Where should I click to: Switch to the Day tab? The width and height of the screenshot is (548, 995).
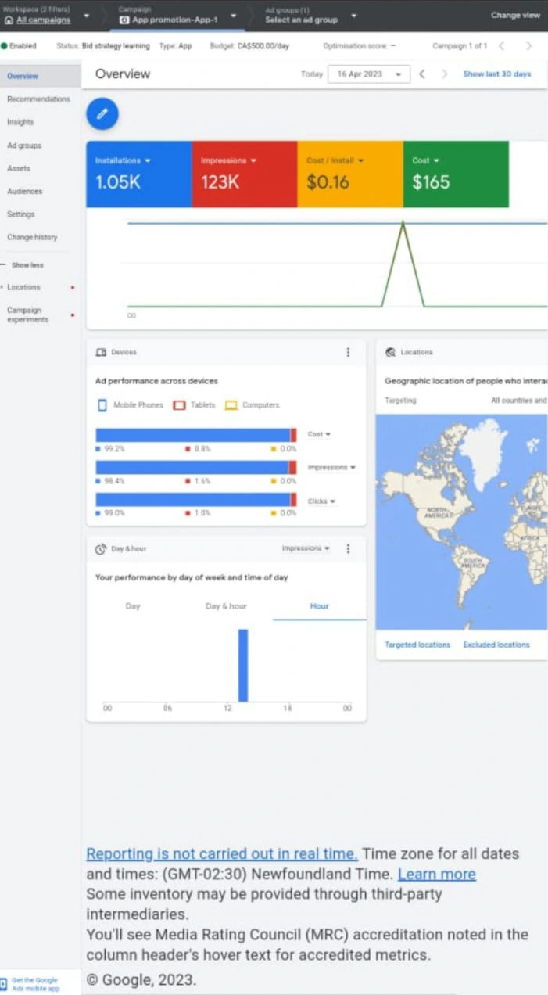pos(133,606)
